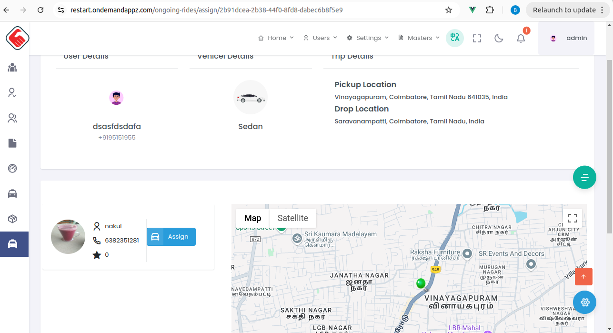The image size is (613, 333).
Task: Open the document sidebar icon
Action: (12, 143)
